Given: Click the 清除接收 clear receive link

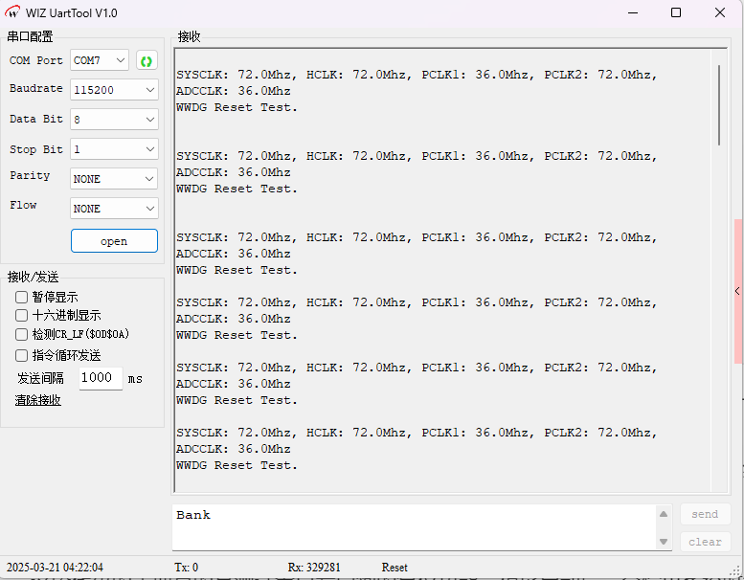Looking at the screenshot, I should coord(38,400).
